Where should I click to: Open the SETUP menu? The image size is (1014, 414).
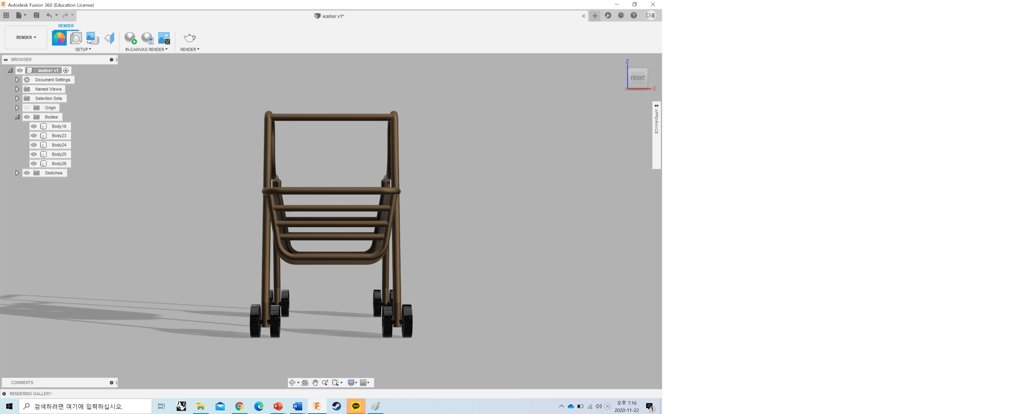tap(83, 50)
